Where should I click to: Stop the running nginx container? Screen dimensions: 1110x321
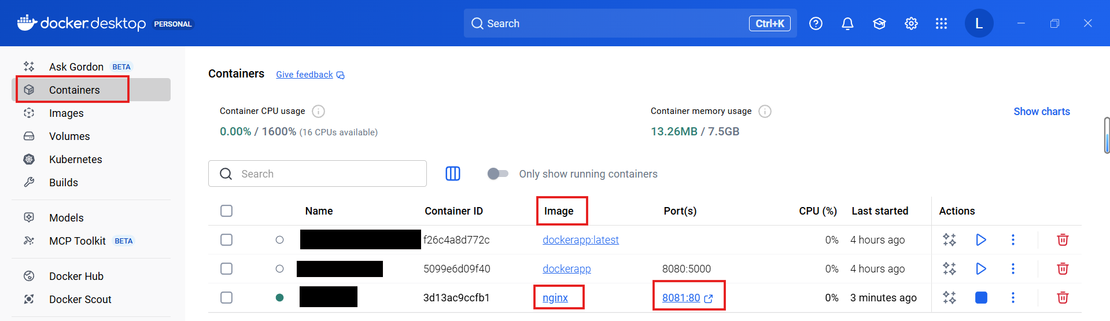[x=981, y=297]
